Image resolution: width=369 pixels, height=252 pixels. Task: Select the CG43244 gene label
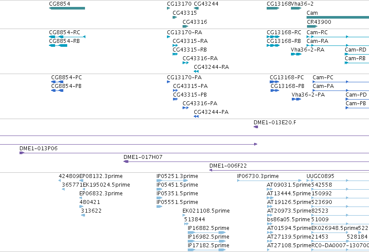tap(206, 4)
